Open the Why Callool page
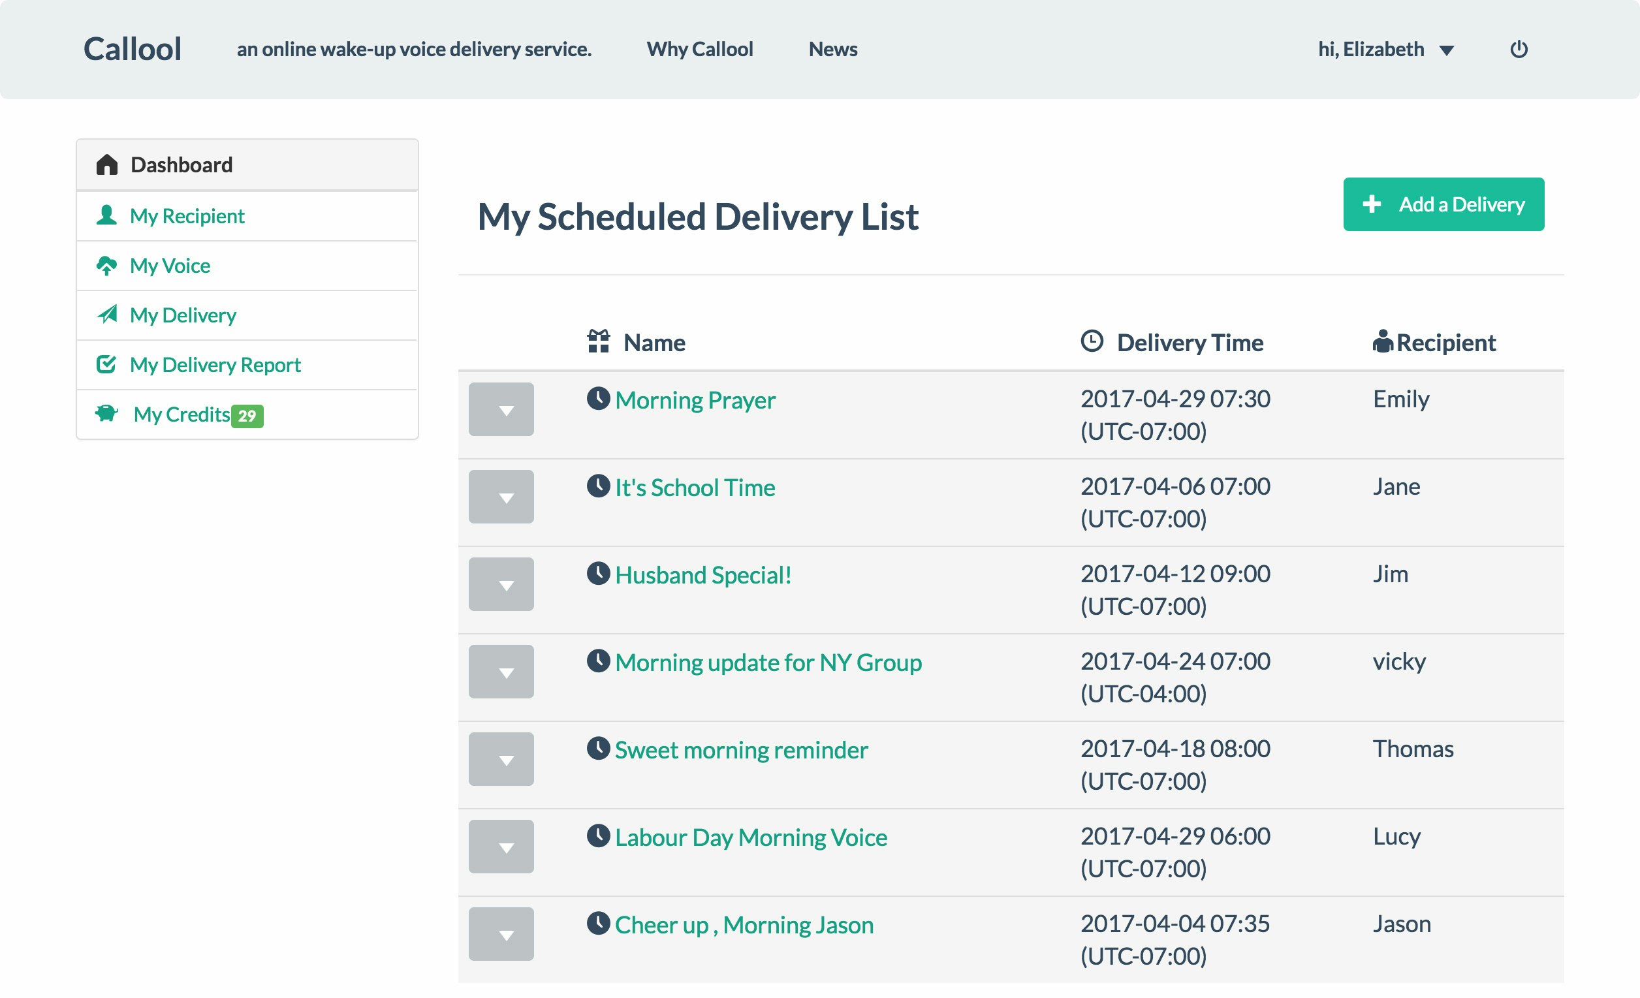The width and height of the screenshot is (1640, 998). pos(699,49)
